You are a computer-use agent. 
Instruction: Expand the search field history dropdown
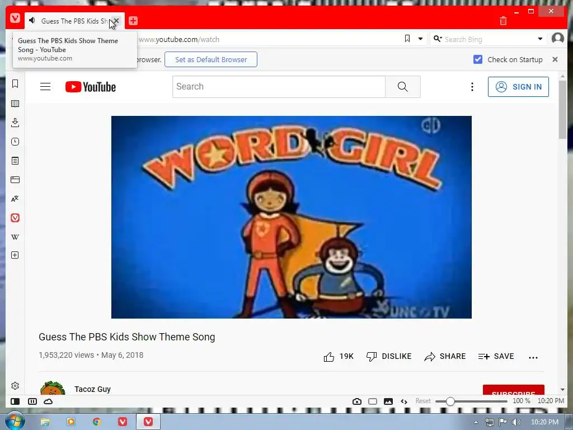point(540,39)
